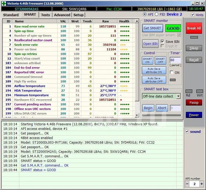This screenshot has height=190, width=206.
Task: Click the green cross Victoria app icon
Action: [4, 3]
